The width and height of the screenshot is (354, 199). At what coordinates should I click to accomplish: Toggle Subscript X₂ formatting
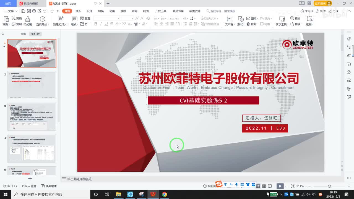pyautogui.click(x=129, y=24)
